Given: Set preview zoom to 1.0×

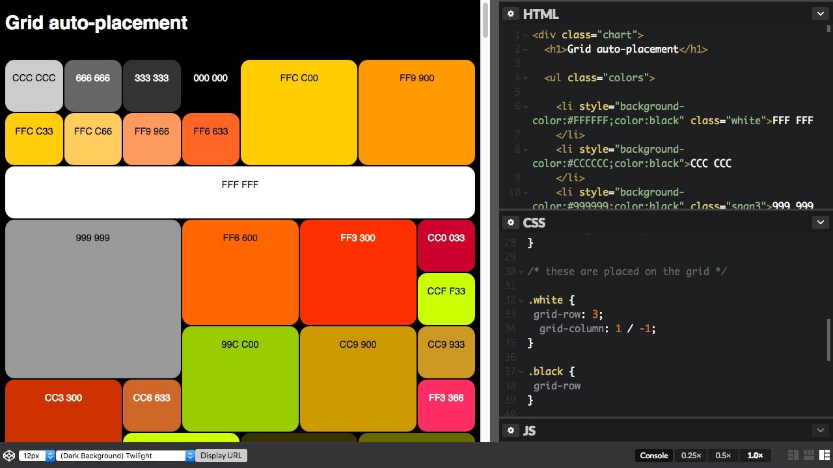Looking at the screenshot, I should tap(755, 456).
